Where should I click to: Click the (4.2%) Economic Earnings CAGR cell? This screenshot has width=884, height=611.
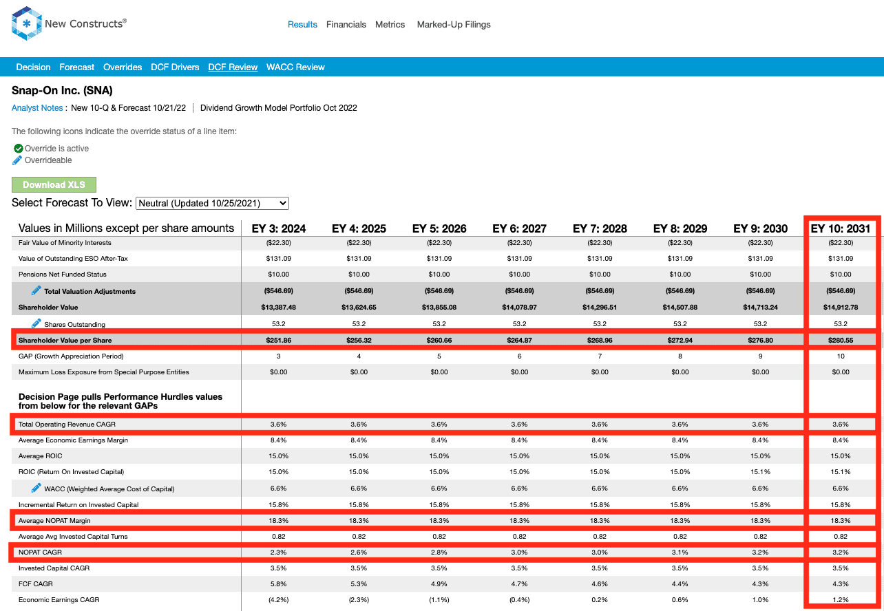pos(279,600)
